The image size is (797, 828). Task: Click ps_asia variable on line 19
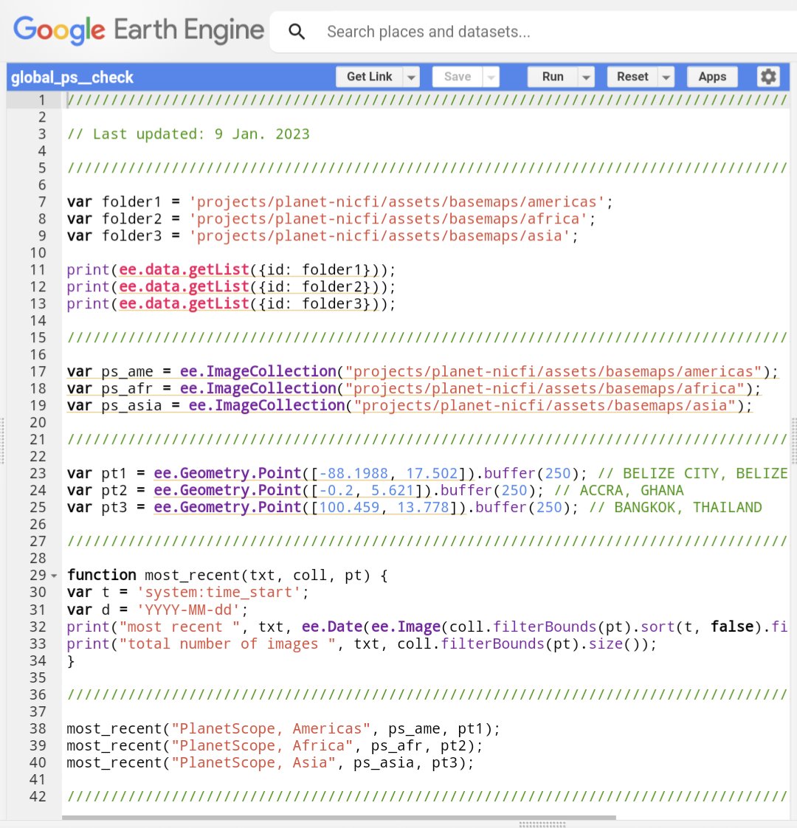click(131, 406)
